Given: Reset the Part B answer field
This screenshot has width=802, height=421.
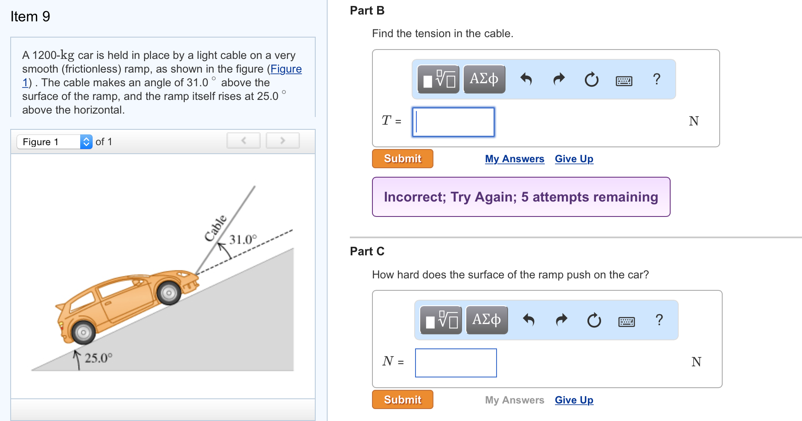Looking at the screenshot, I should (592, 79).
